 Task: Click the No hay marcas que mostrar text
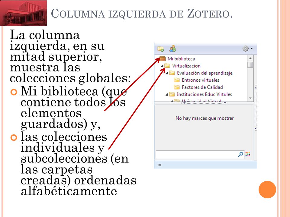point(205,118)
